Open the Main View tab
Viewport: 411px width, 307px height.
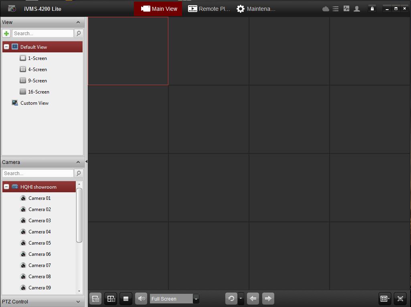158,9
